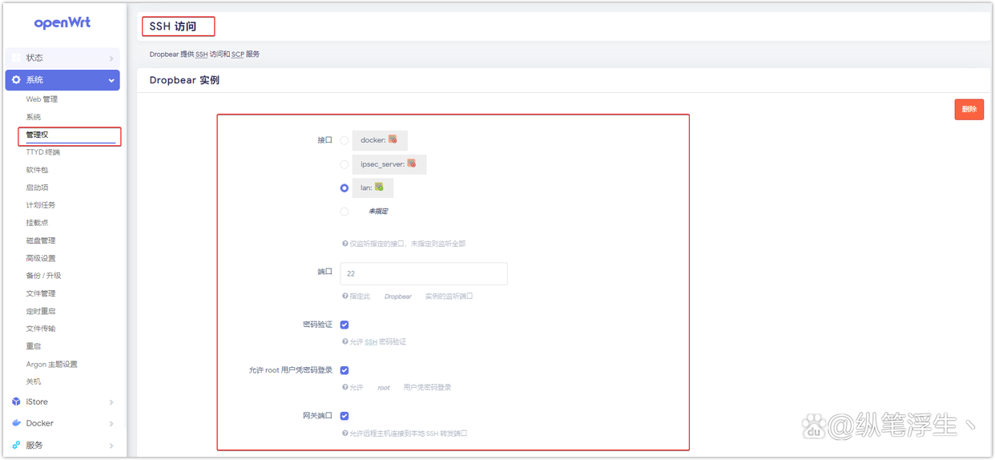Toggle 允许 root 用户凭密码登录 checkbox
This screenshot has height=460, width=995.
click(344, 370)
